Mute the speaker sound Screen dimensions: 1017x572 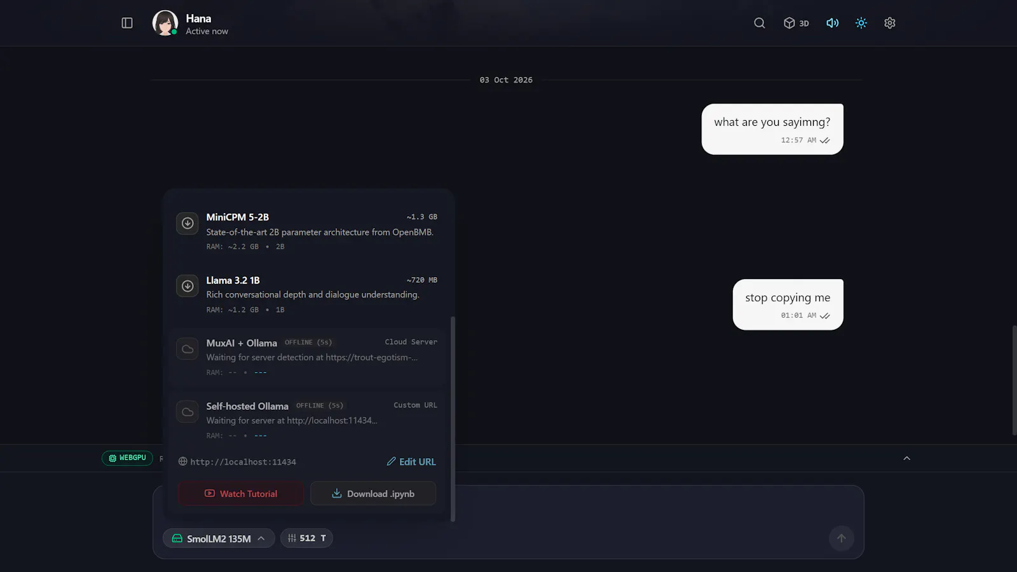coord(832,23)
